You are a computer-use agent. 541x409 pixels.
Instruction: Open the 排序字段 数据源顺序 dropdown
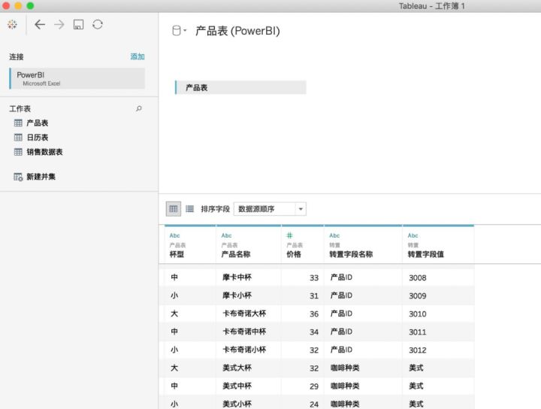tap(270, 209)
